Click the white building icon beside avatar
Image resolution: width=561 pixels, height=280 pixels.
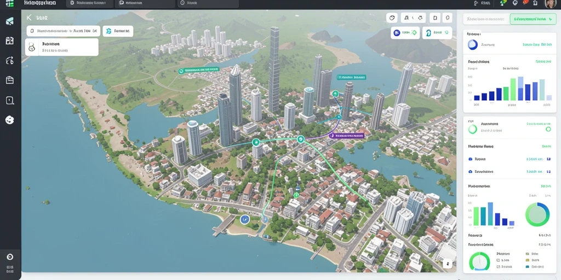coord(535,3)
